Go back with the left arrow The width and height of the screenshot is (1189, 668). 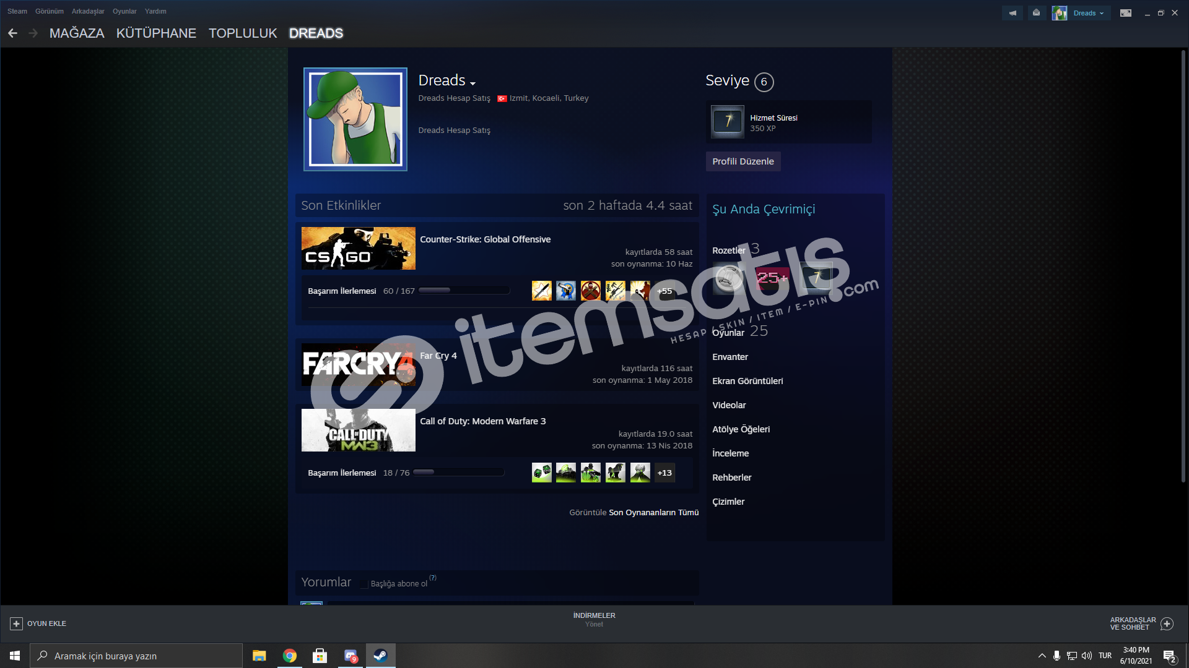tap(12, 33)
